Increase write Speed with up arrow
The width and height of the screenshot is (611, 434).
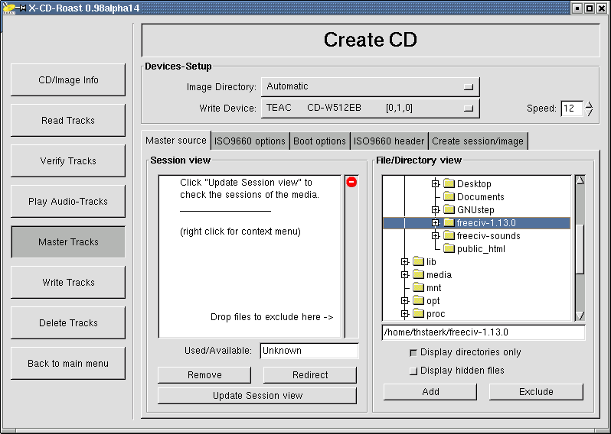pyautogui.click(x=590, y=104)
